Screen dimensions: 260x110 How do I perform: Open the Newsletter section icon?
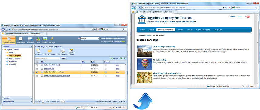[30, 39]
